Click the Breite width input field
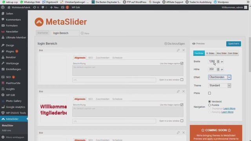Viewport: 251px width, 141px height. point(212,61)
